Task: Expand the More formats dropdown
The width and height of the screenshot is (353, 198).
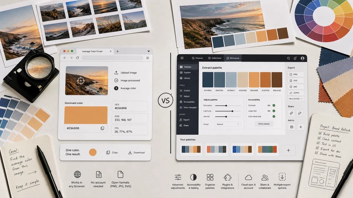Action: [x=296, y=99]
